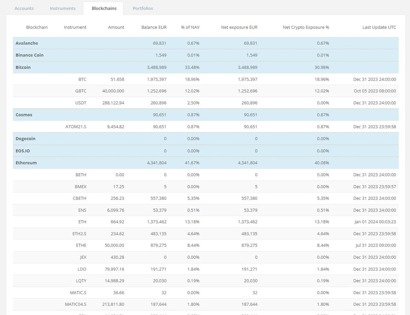
Task: Switch to the Accounts tab
Action: point(24,8)
